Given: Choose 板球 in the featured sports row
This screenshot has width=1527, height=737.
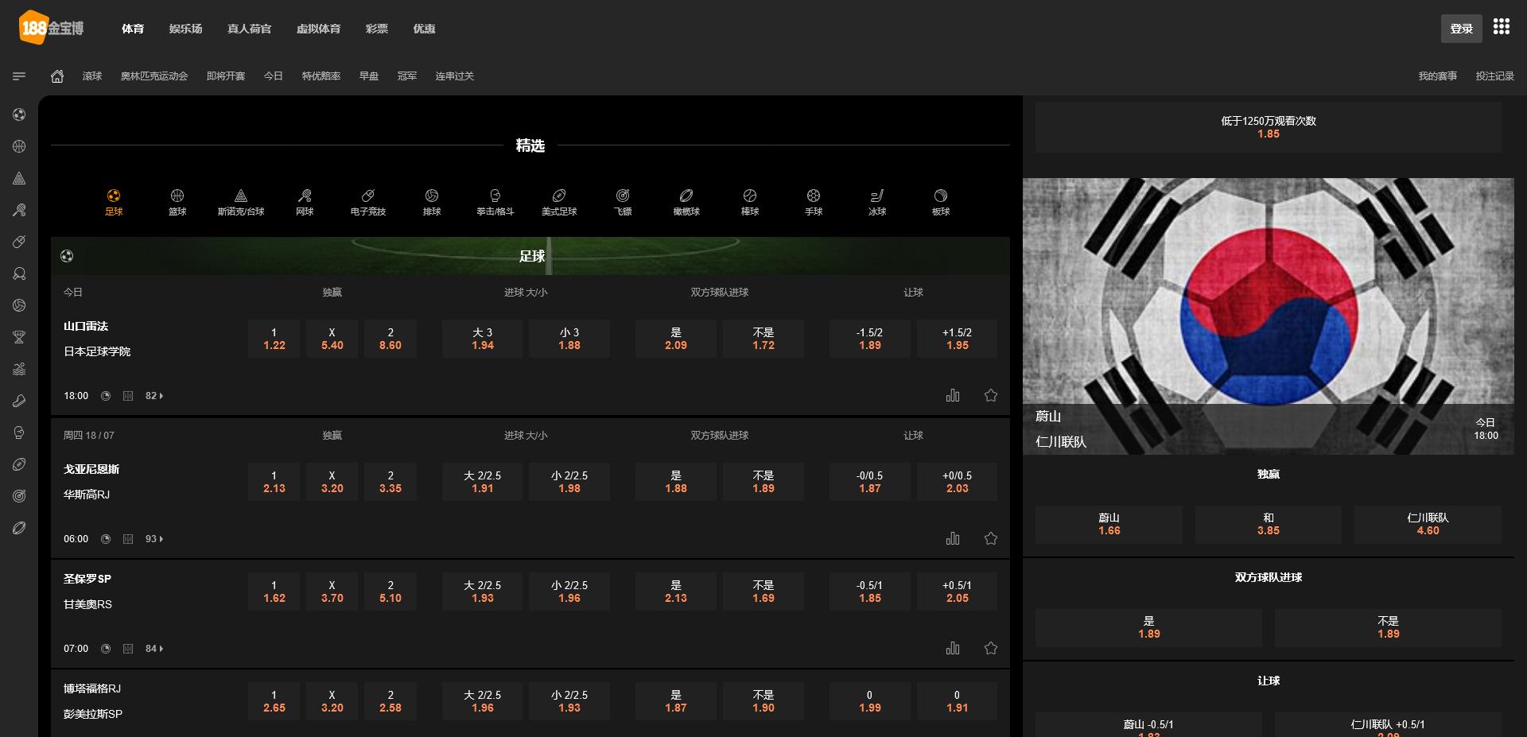Looking at the screenshot, I should tap(941, 203).
